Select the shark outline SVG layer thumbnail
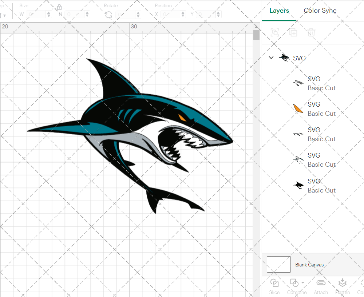Viewport: 364px width, 297px height. pyautogui.click(x=298, y=83)
